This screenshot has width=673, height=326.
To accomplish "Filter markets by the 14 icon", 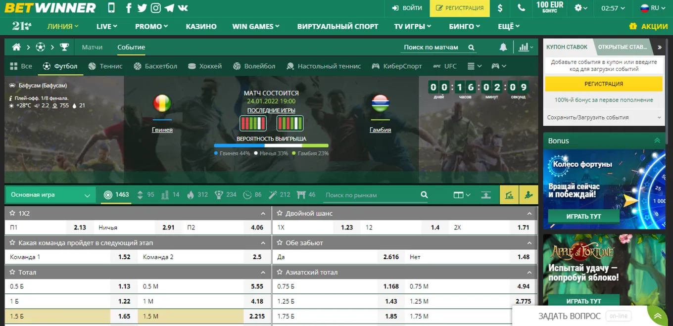I will (170, 194).
